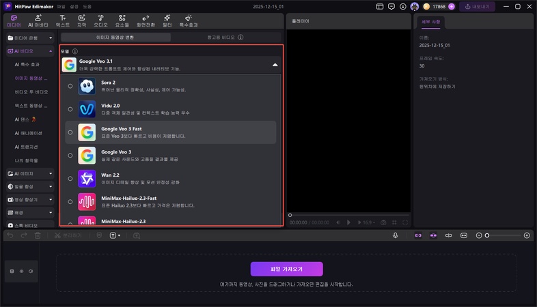Select the 세부 사항 tab
The height and width of the screenshot is (307, 537).
[430, 22]
